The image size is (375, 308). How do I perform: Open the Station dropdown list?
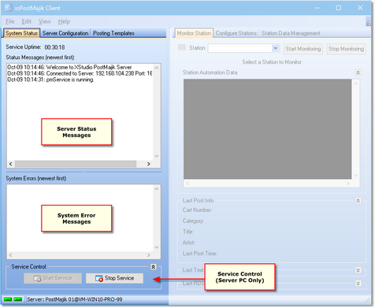tap(275, 48)
